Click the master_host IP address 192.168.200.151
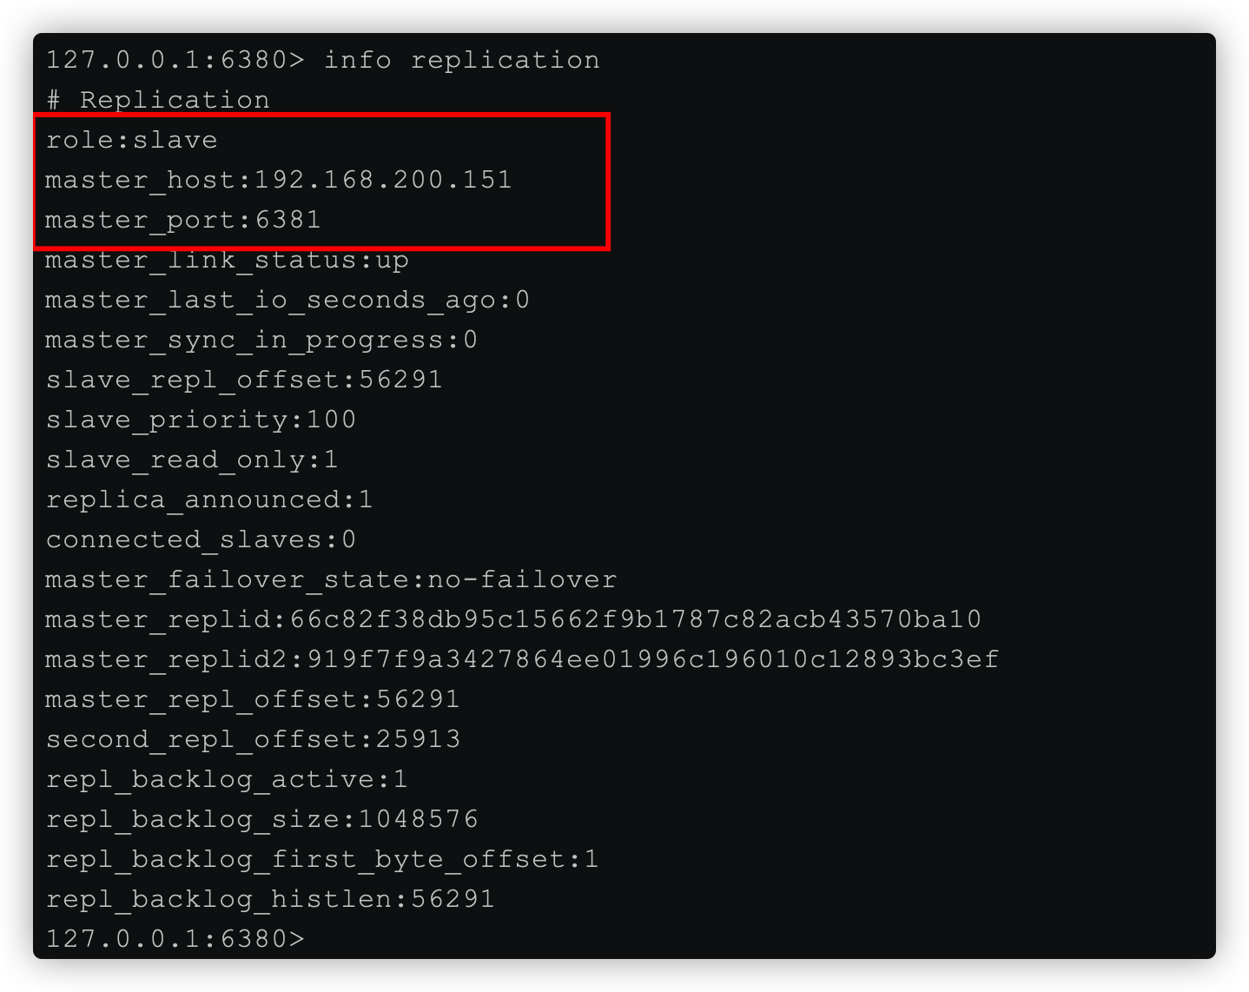The image size is (1249, 992). 383,180
